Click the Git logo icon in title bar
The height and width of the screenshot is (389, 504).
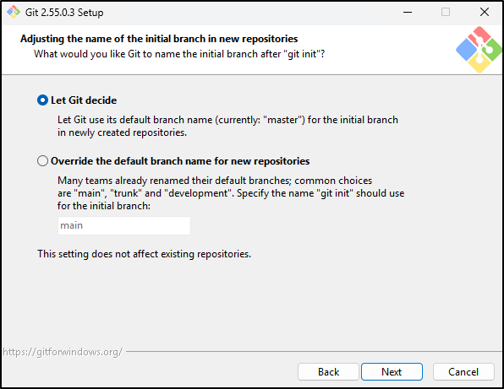pos(14,12)
